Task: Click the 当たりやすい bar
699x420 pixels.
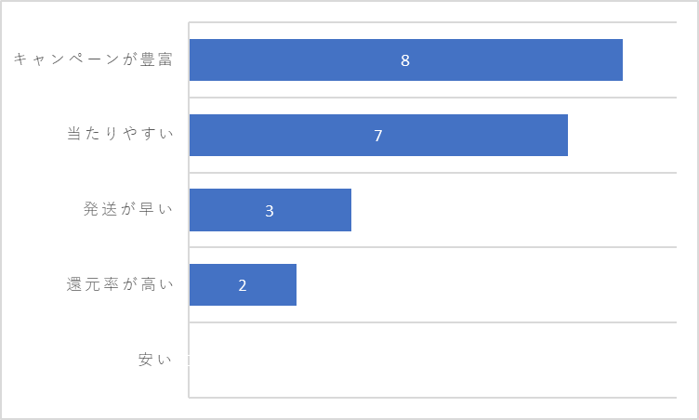Action: (378, 135)
